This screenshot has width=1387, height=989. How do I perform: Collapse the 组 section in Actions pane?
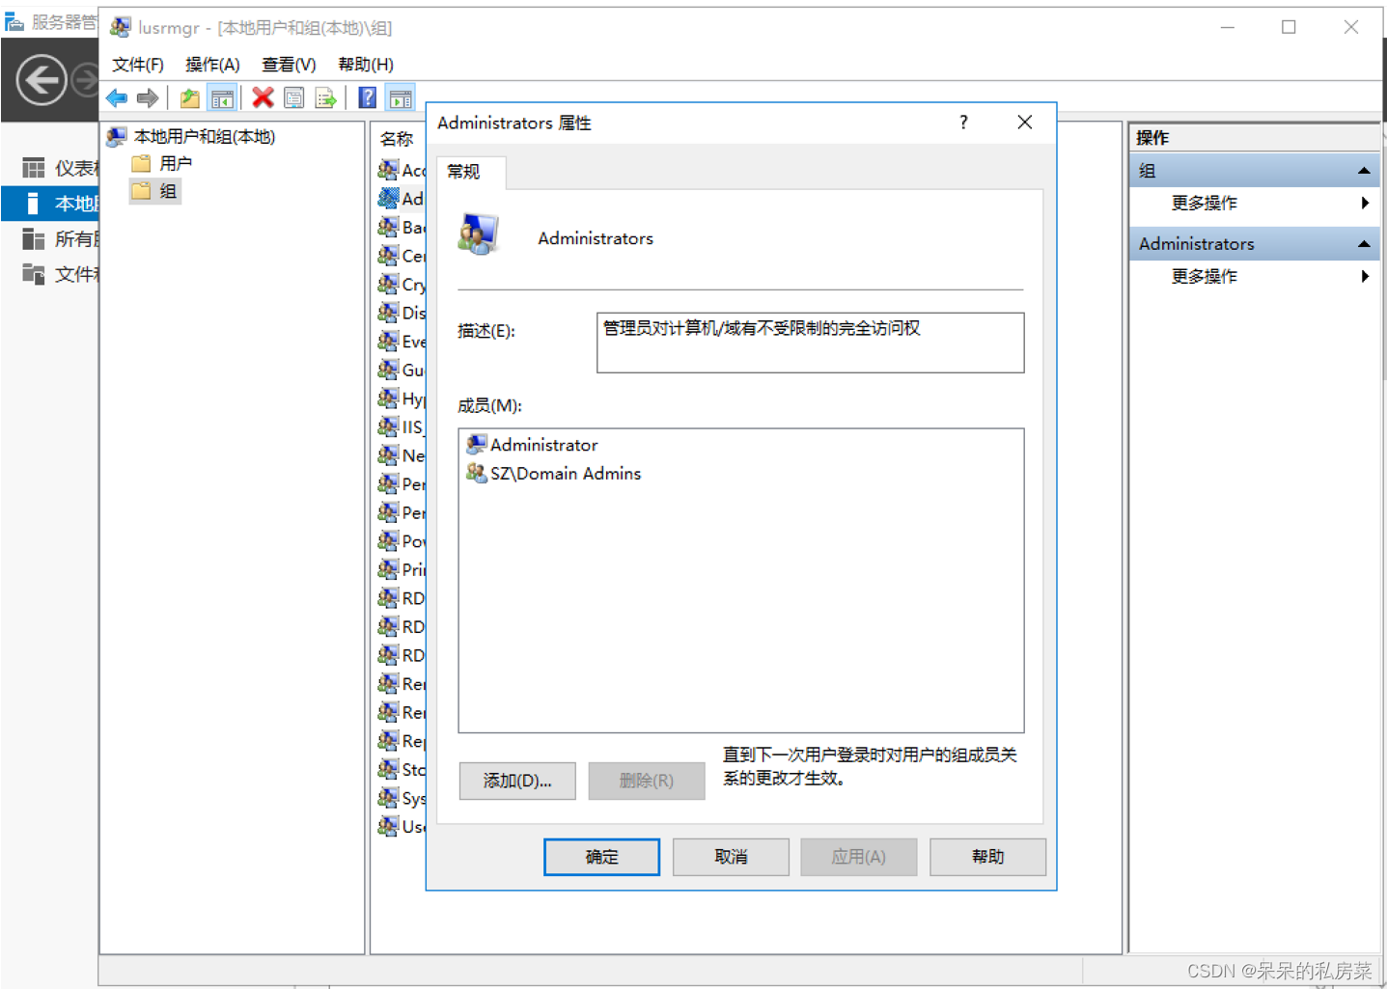[1364, 171]
